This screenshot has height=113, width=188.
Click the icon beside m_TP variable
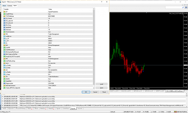pyautogui.click(x=5, y=39)
